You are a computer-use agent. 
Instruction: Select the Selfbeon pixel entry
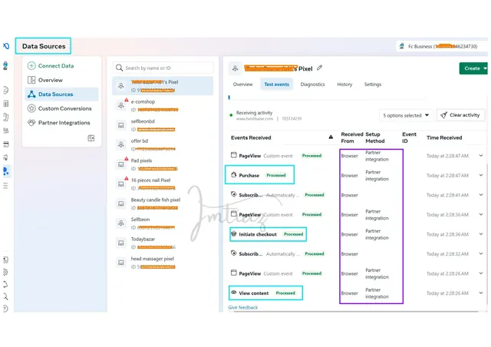[163, 223]
